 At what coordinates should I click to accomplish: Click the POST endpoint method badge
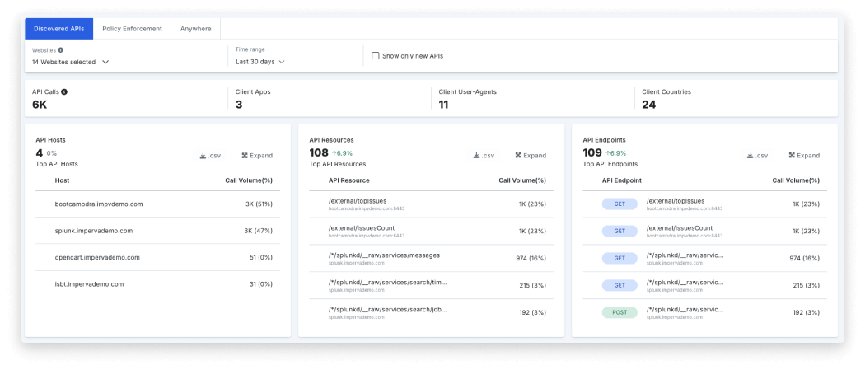(x=619, y=312)
